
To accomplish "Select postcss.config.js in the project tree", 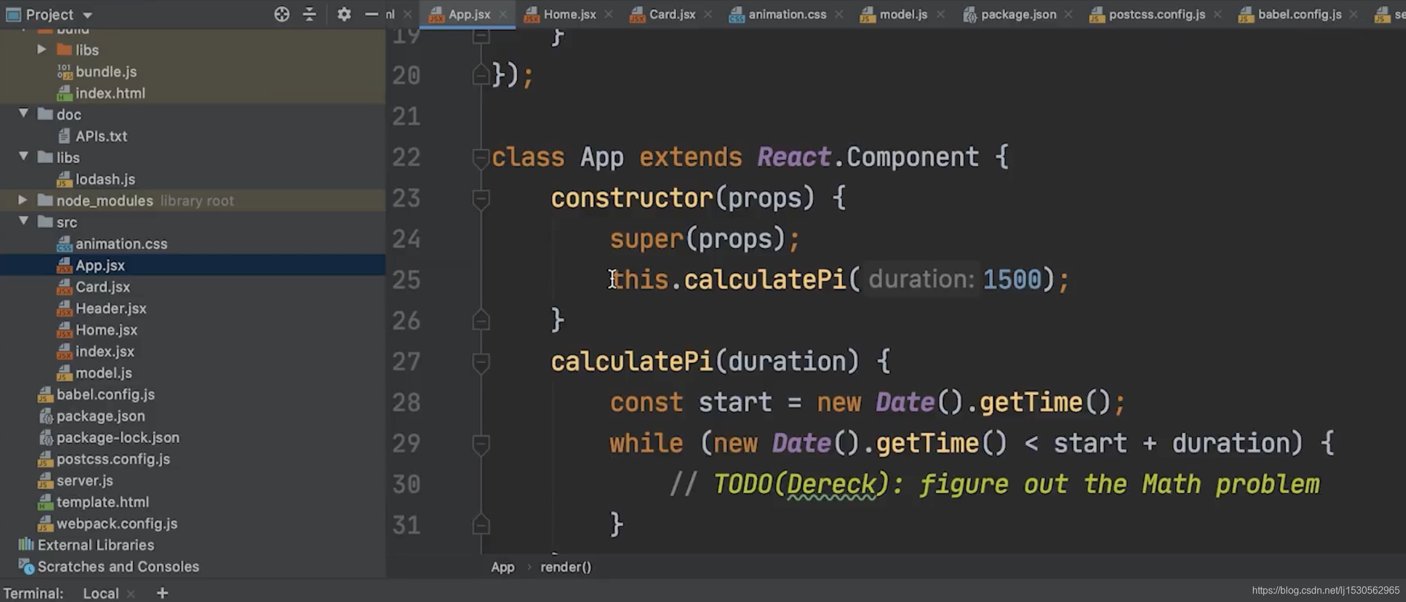I will pyautogui.click(x=113, y=459).
